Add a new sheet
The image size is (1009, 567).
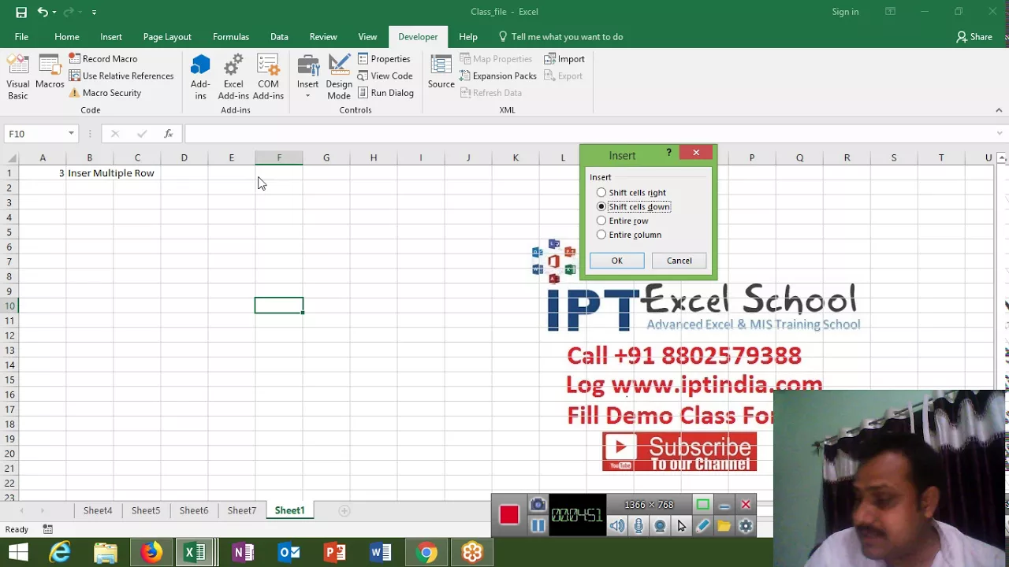point(344,511)
